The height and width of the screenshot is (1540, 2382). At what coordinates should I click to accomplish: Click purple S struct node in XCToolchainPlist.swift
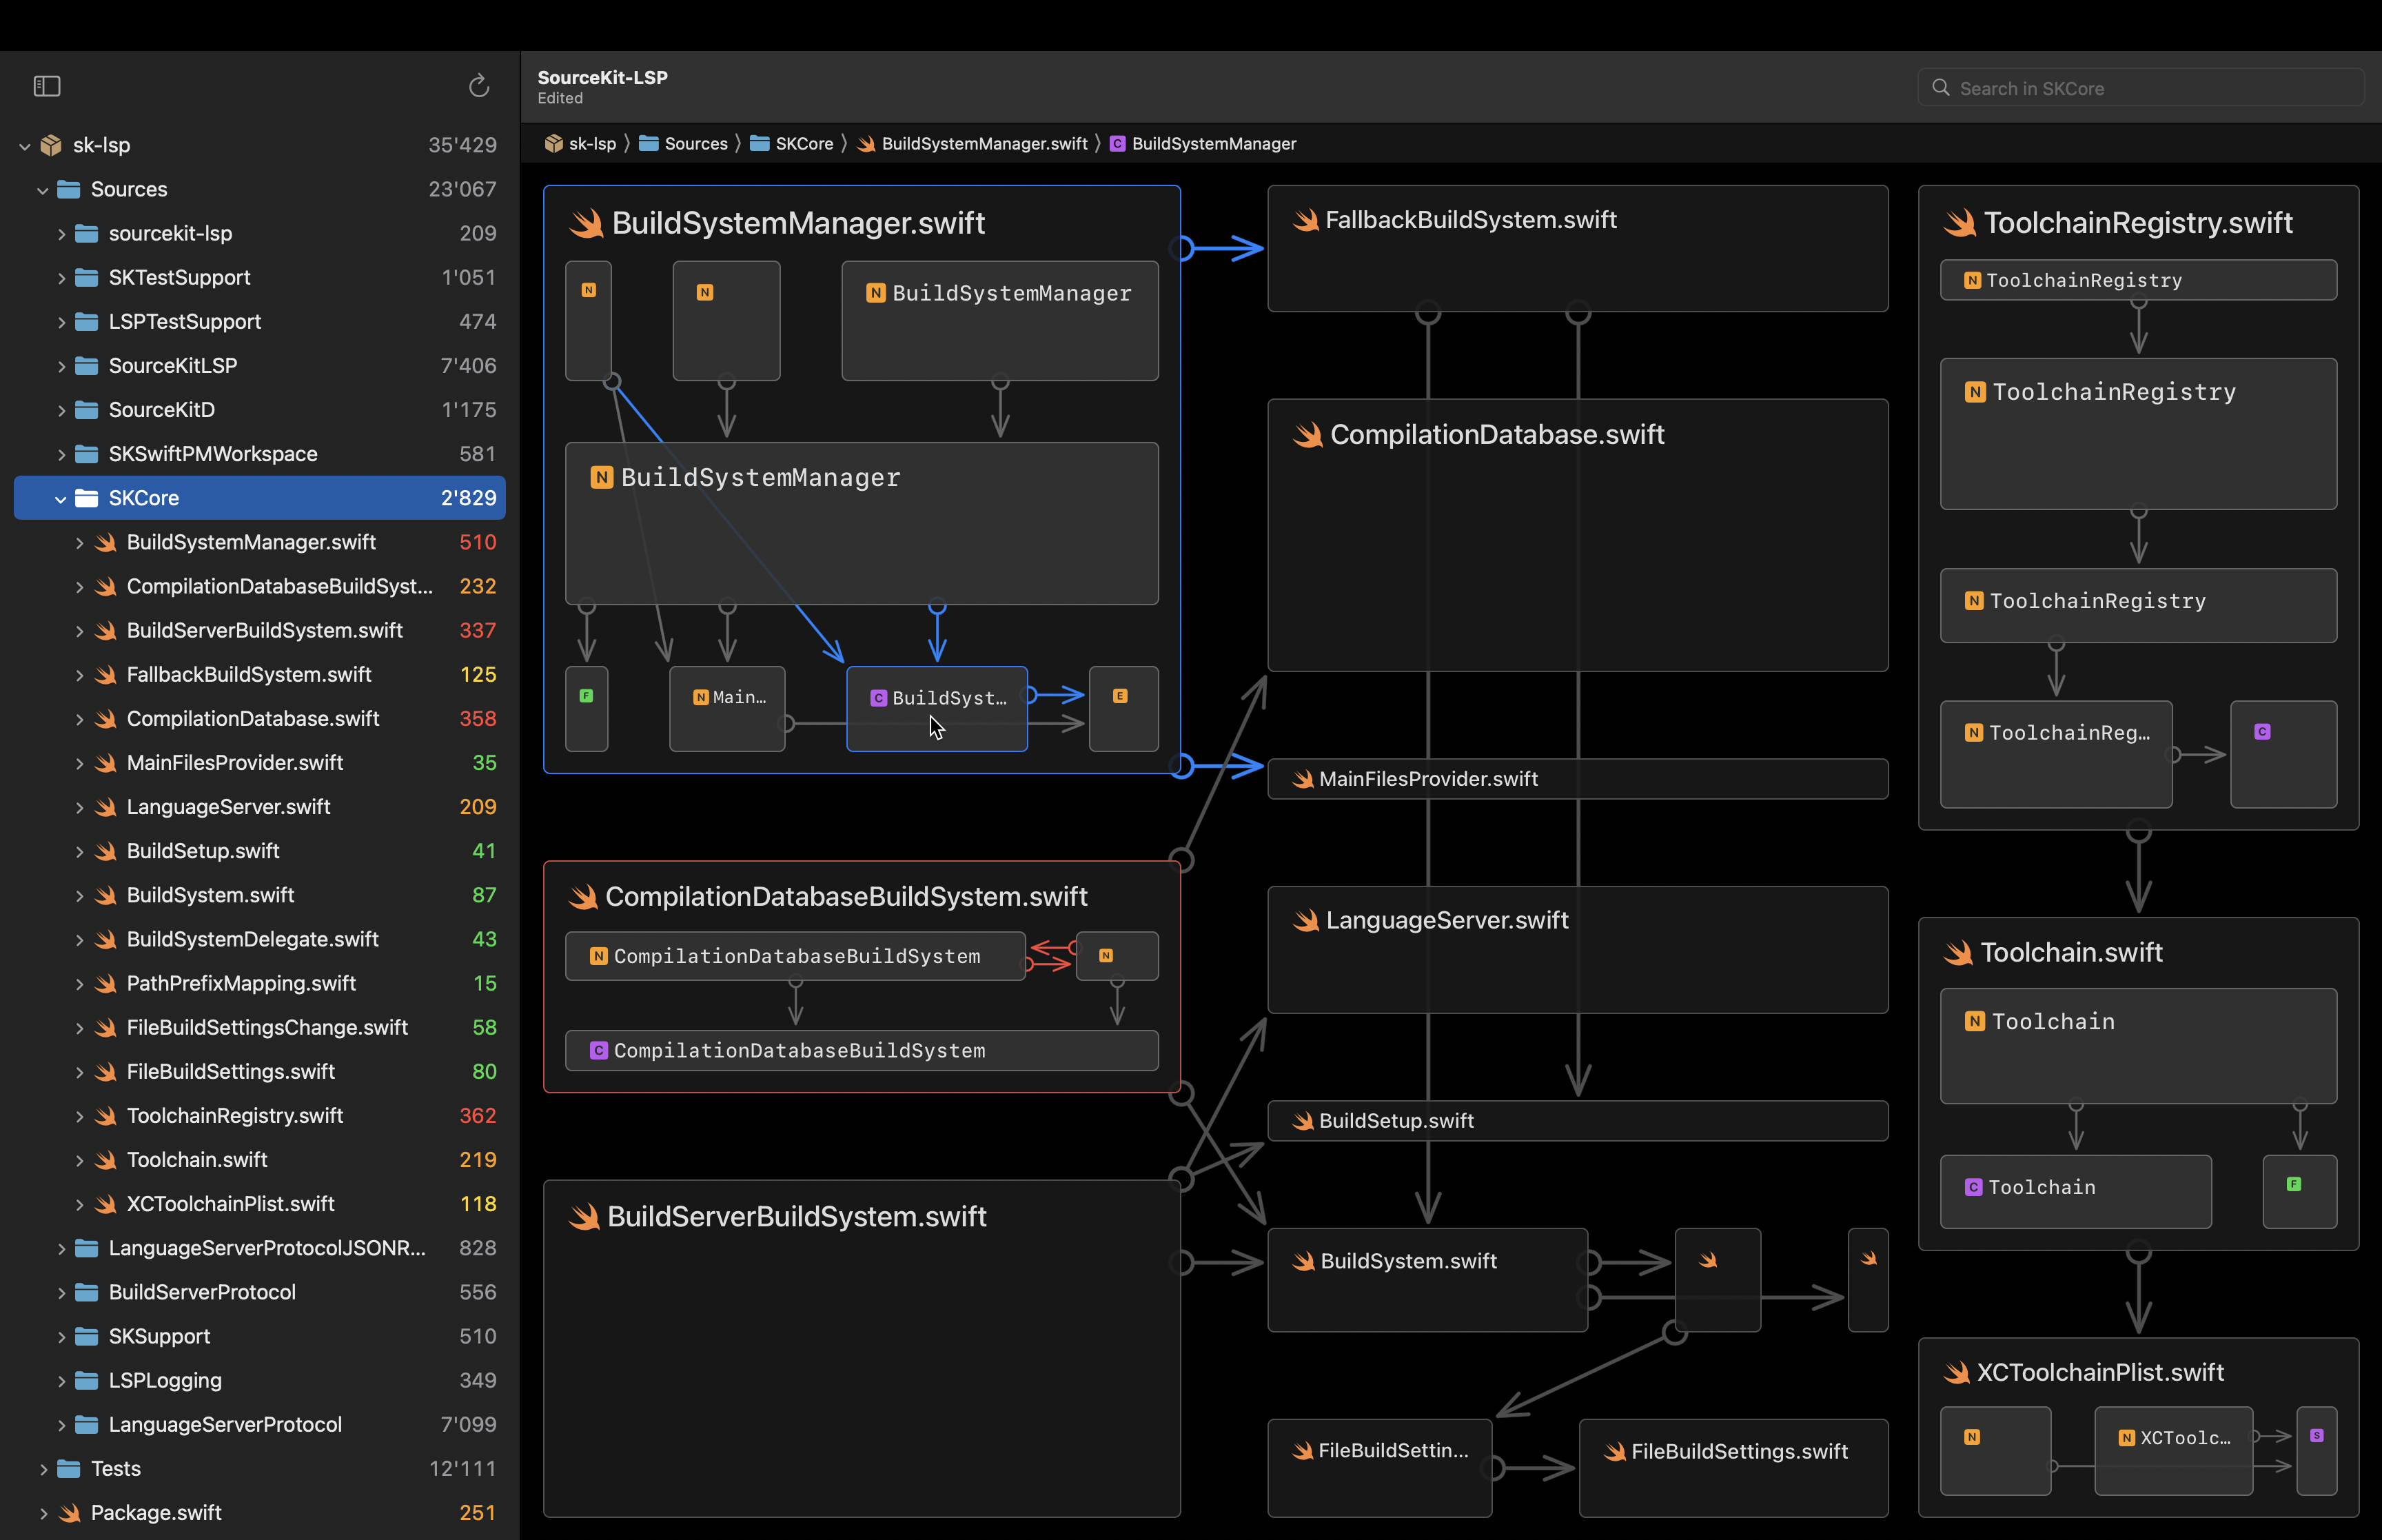(x=2316, y=1450)
